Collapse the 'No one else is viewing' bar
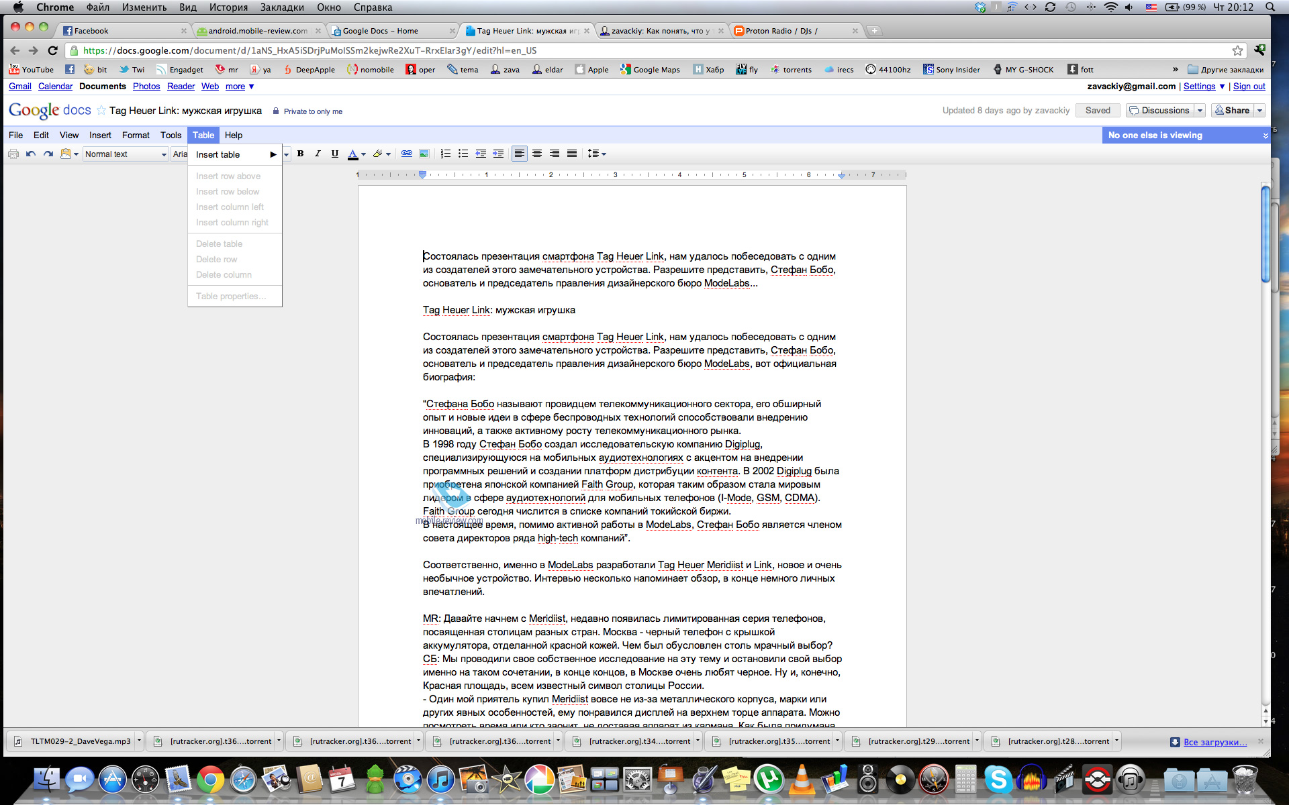This screenshot has width=1289, height=805. tap(1266, 136)
